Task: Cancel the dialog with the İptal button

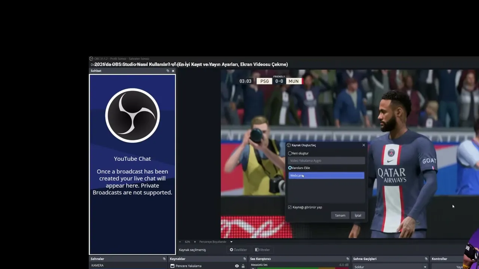Action: click(358, 215)
